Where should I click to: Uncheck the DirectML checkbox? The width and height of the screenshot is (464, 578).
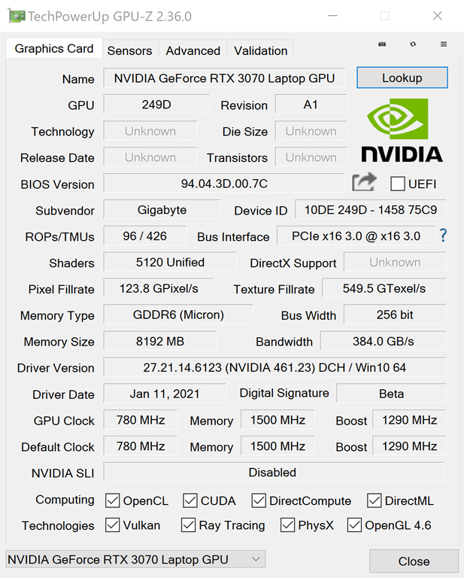coord(375,500)
